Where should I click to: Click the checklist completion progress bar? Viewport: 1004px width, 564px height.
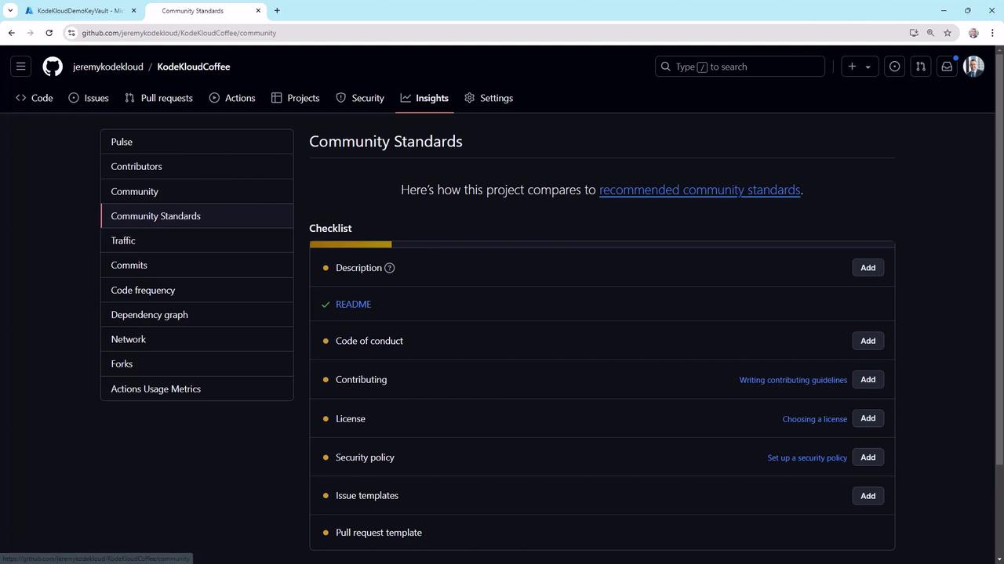coord(602,244)
